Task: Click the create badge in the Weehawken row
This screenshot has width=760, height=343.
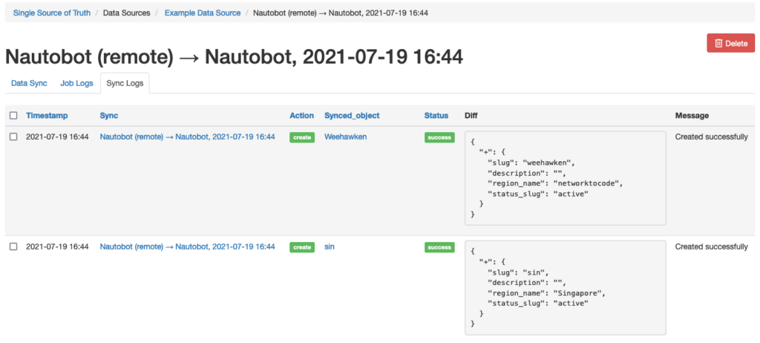Action: (302, 137)
